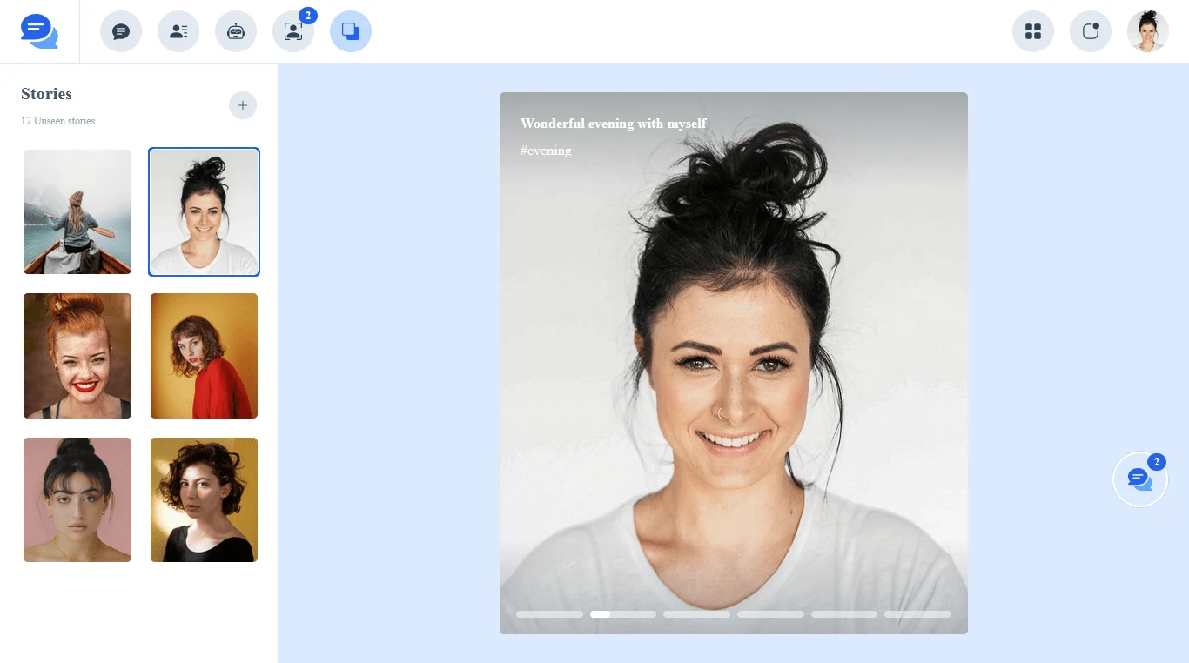
Task: Jump to fourth story progress segment
Action: click(770, 614)
